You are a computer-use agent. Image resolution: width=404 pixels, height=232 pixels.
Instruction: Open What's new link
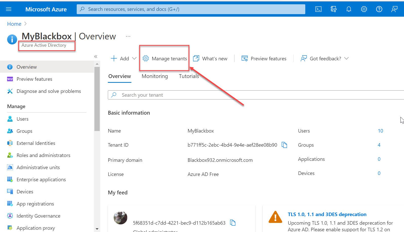click(210, 59)
